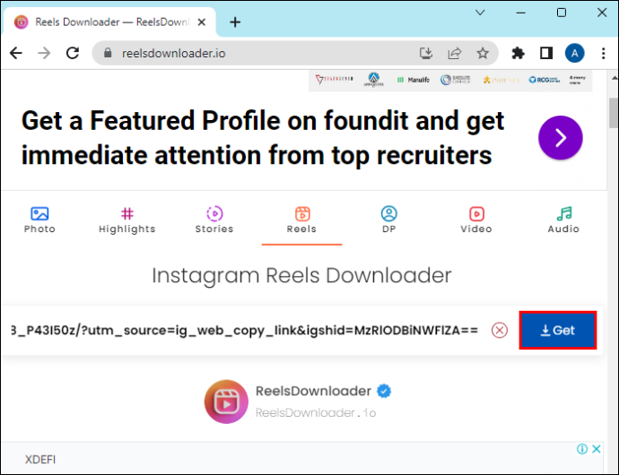Screen dimensions: 619x475
Task: Minimize the Chrome window
Action: [520, 13]
